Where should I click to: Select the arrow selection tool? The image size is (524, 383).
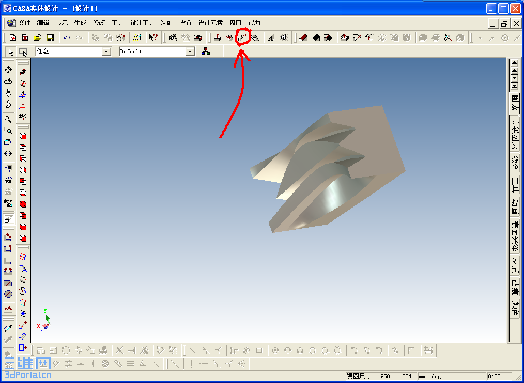pos(11,52)
